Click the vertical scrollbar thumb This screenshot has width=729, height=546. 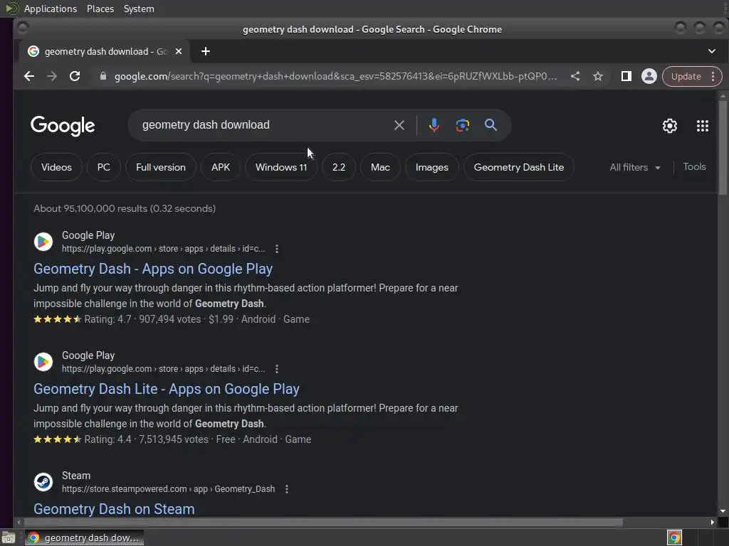[722, 147]
